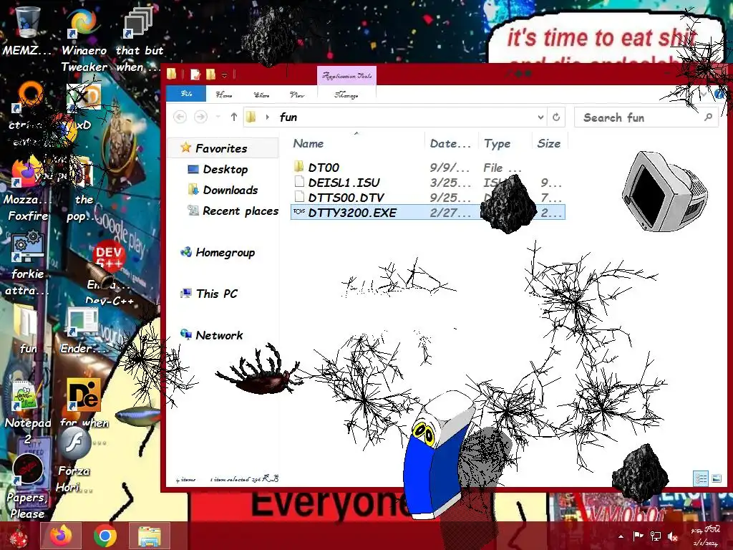
Task: Switch to File Explorer taskbar button
Action: [x=149, y=536]
